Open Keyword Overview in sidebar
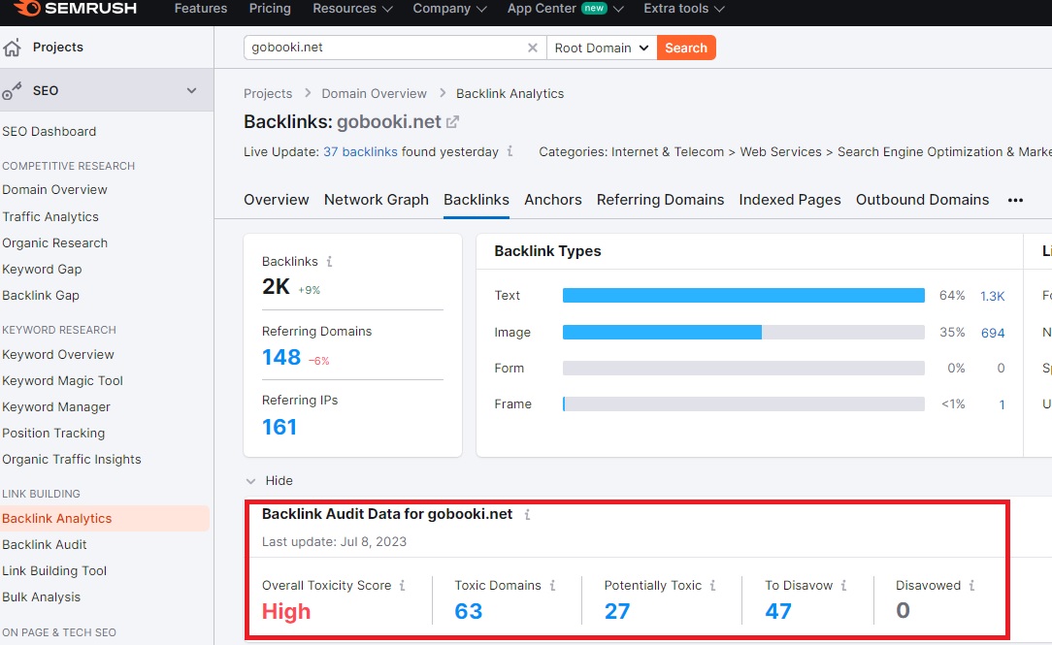Screen dimensions: 1052x645 (x=57, y=355)
